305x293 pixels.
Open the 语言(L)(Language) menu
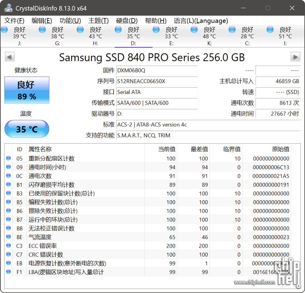pyautogui.click(x=201, y=21)
